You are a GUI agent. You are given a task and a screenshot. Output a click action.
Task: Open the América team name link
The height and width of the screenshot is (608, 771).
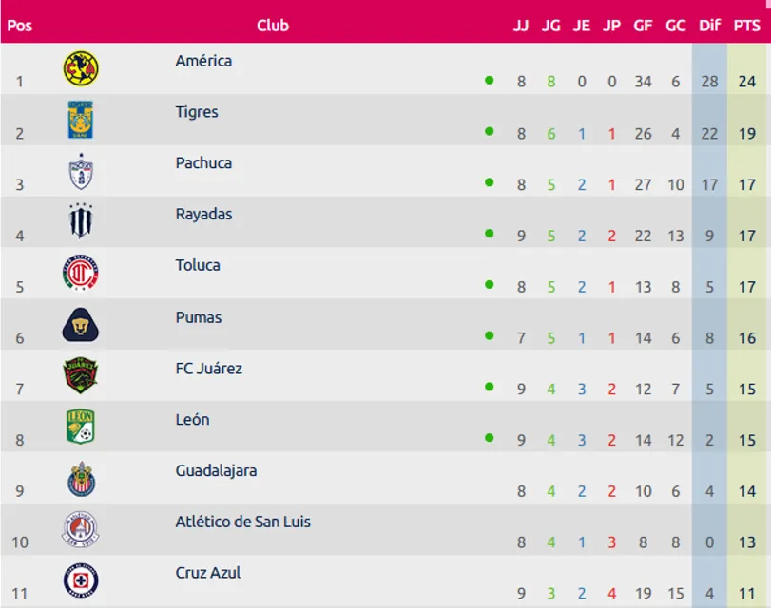(x=203, y=61)
